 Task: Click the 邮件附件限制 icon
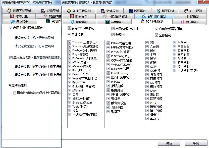144,16
